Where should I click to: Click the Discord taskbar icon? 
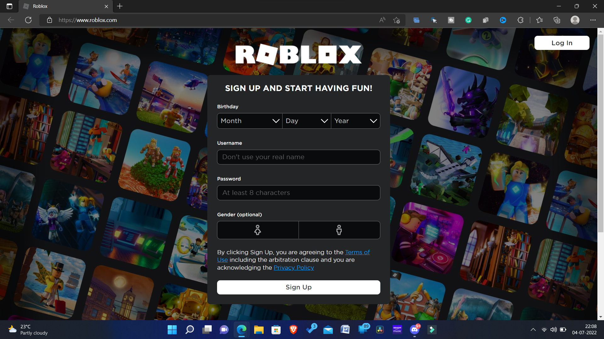click(x=415, y=330)
